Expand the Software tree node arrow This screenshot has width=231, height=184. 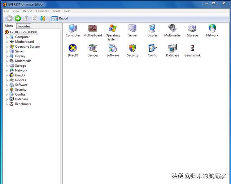tap(7, 85)
